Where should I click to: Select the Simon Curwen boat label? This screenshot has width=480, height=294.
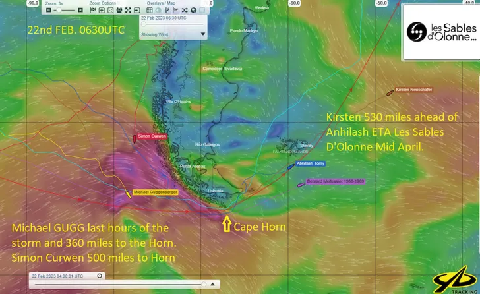(152, 137)
